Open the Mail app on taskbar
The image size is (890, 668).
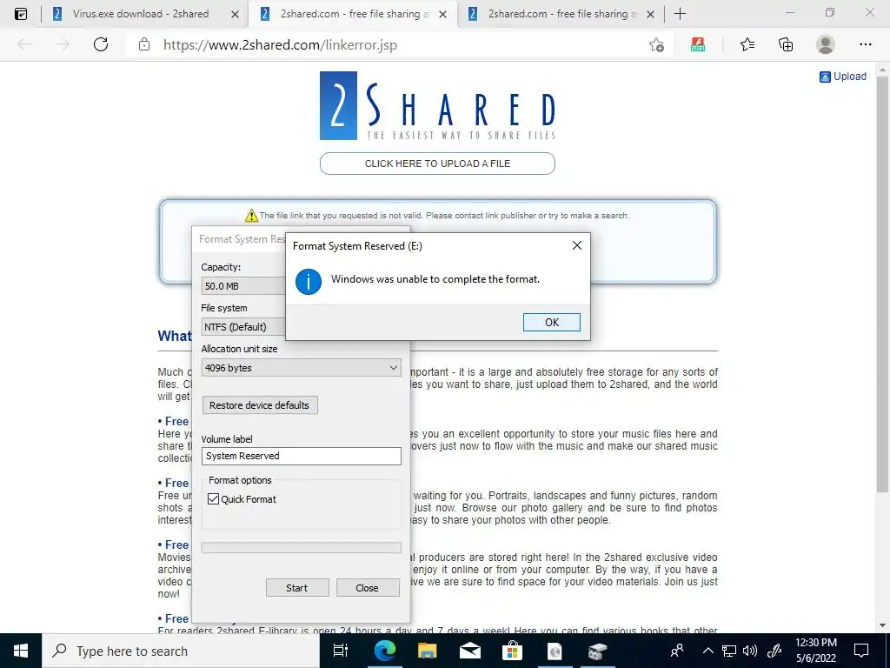(470, 651)
